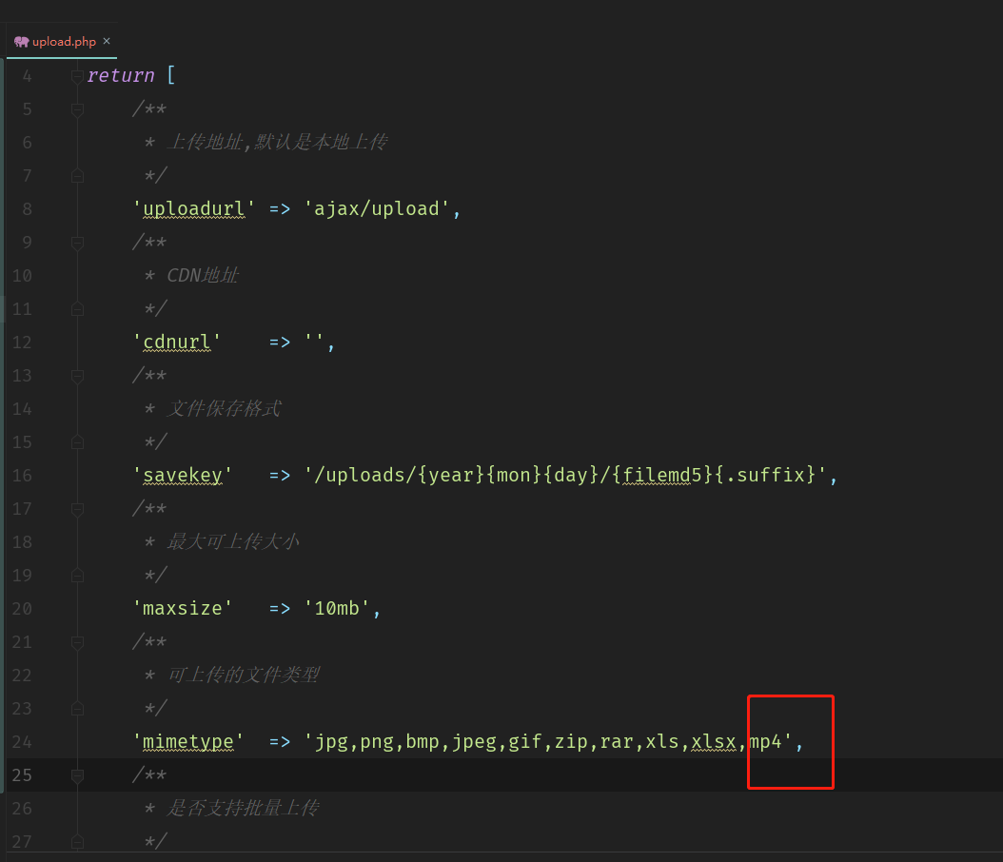Click the comment '上传地址,默认是本地上传'
The width and height of the screenshot is (1003, 862).
tap(277, 142)
